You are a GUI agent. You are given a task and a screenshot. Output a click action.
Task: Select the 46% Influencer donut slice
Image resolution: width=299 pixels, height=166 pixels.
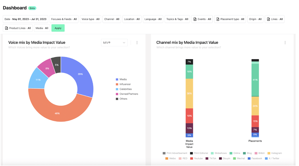click(57, 113)
